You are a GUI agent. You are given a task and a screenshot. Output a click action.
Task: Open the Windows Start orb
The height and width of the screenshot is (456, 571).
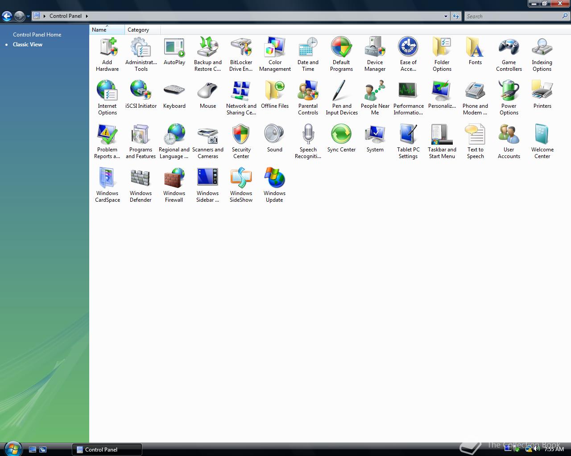click(12, 448)
